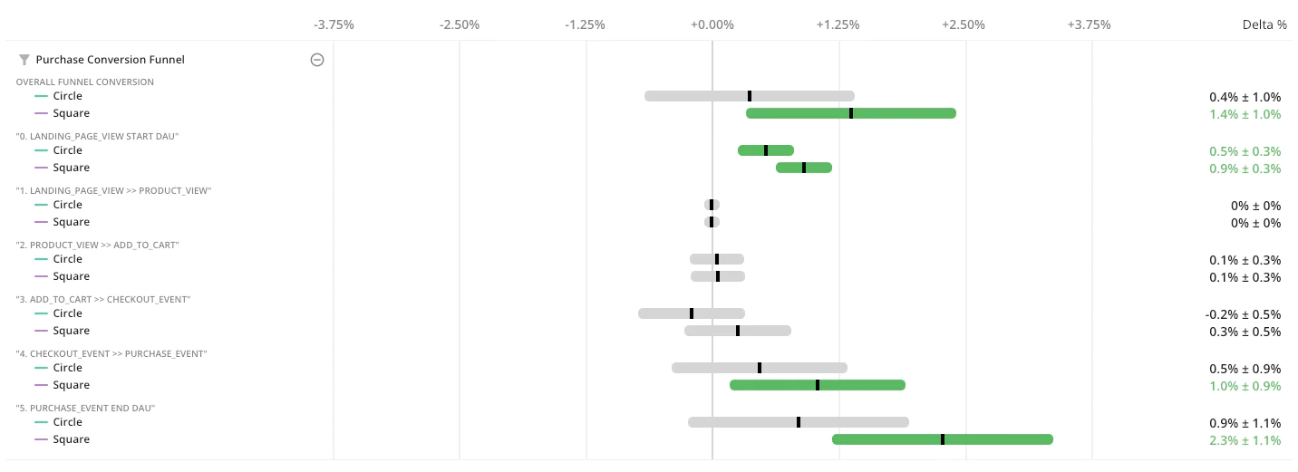
Task: Click Square's legend line under Add_To_Cart >> Checkout_Event
Action: point(41,332)
